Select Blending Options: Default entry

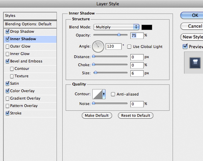28,24
